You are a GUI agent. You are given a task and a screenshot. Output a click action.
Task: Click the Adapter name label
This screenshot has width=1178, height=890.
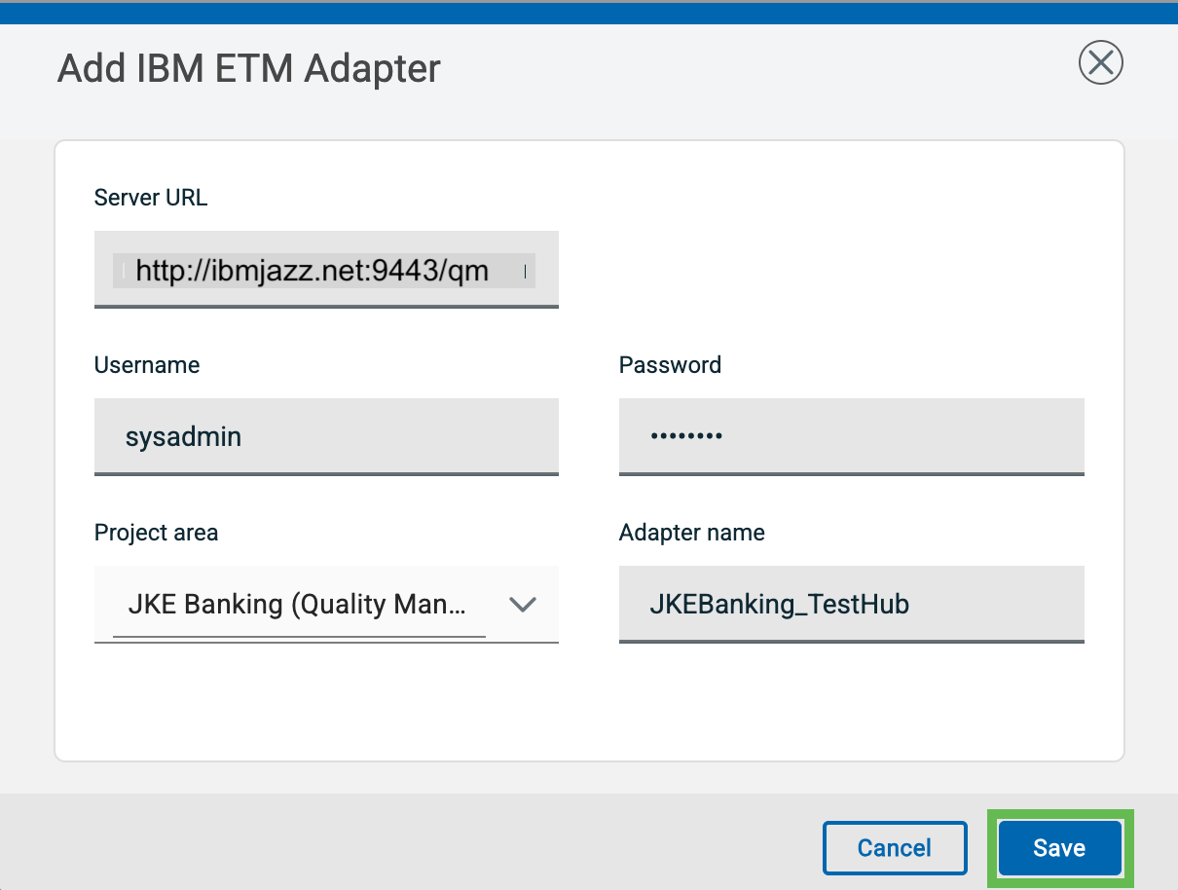[x=691, y=533]
